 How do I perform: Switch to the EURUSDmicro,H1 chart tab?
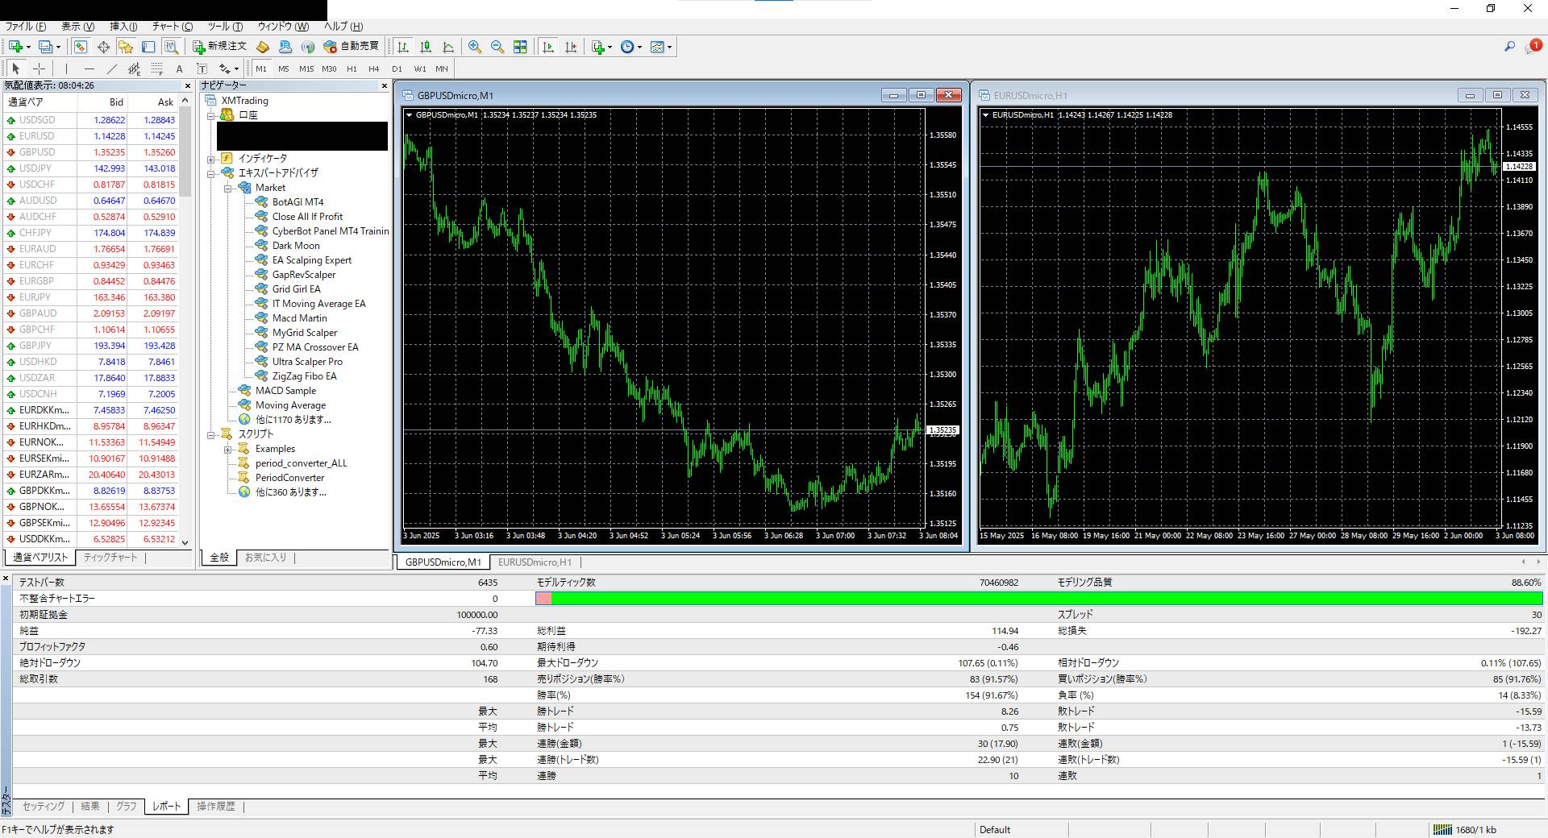pos(535,562)
